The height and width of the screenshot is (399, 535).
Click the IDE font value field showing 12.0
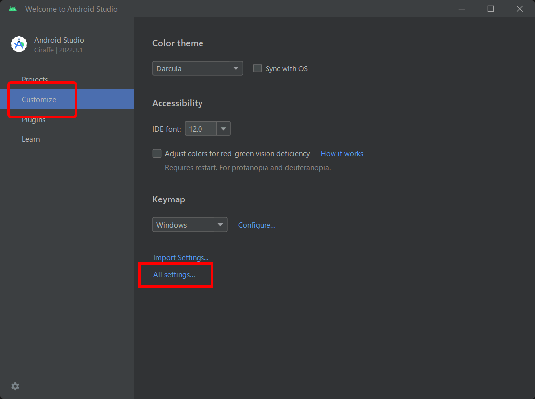pos(201,129)
